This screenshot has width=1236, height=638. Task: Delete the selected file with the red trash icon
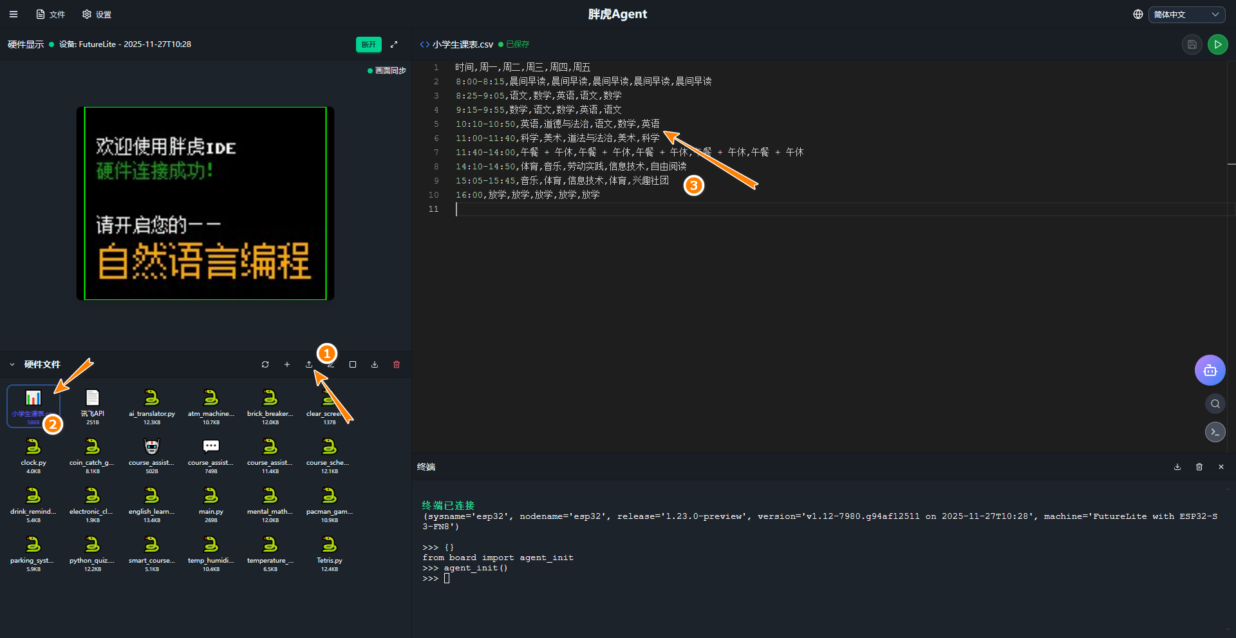click(396, 364)
